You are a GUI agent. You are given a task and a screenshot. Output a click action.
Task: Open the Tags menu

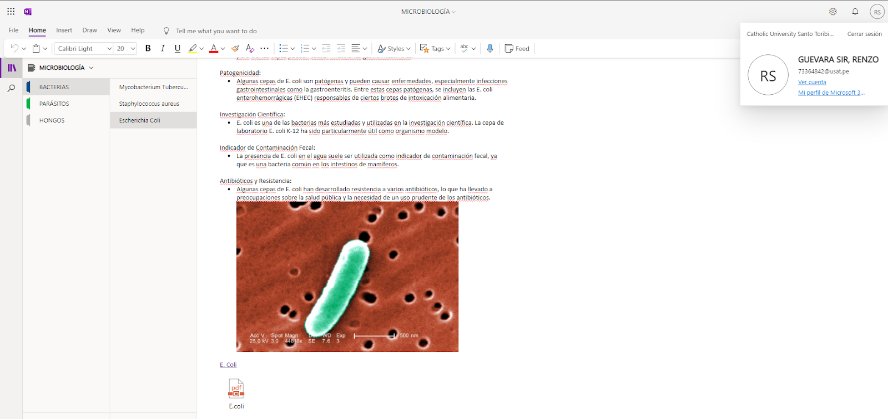[x=435, y=48]
